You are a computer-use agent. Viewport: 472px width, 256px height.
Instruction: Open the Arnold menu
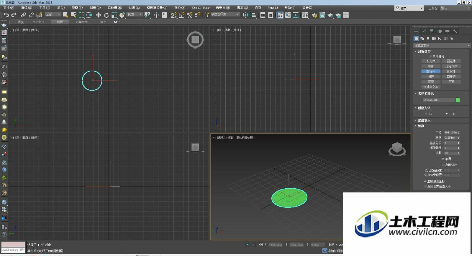(273, 8)
